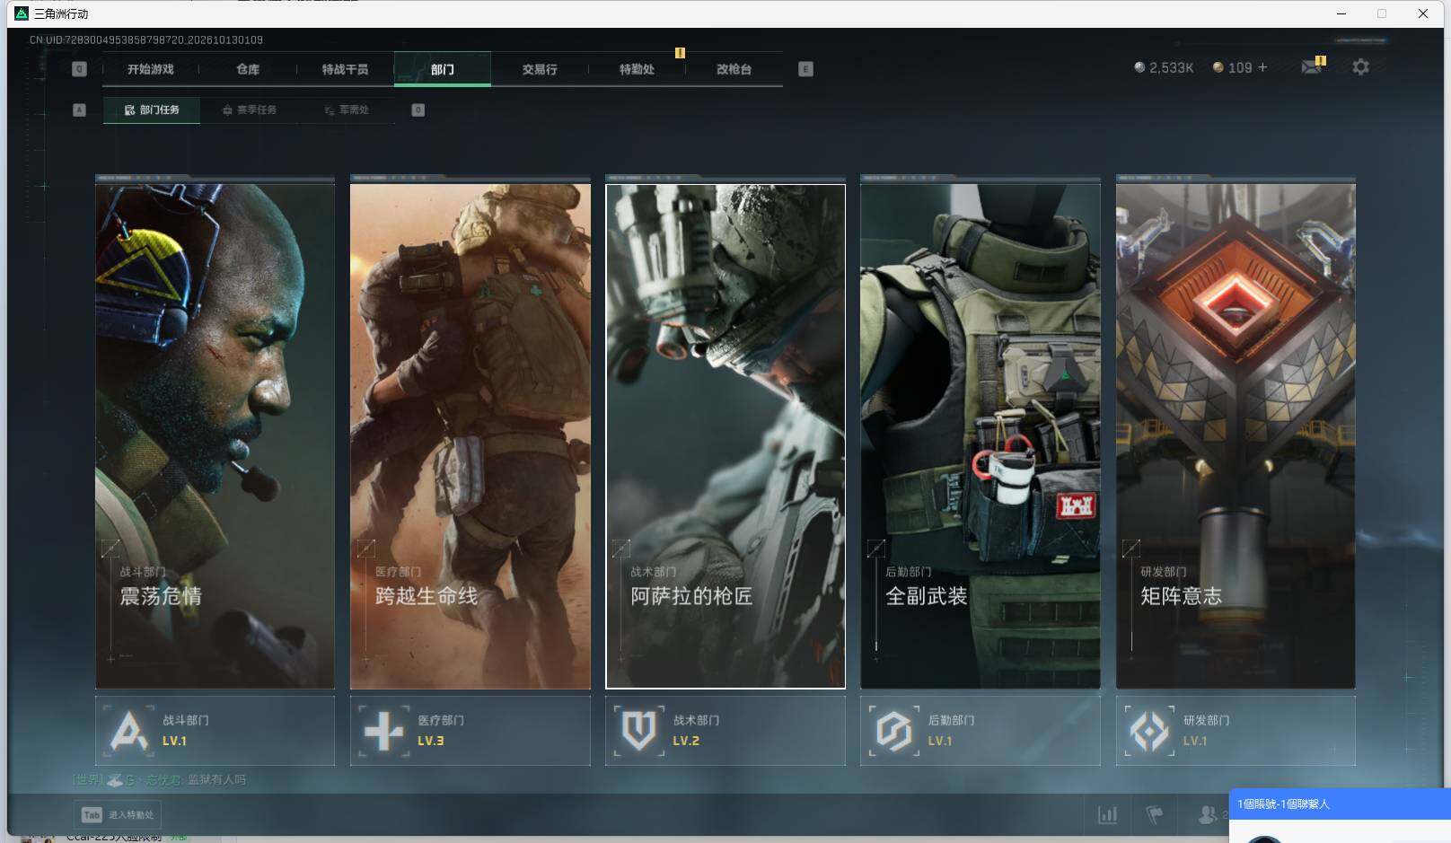Click the 研发部门 diamond emblem icon

point(1148,731)
